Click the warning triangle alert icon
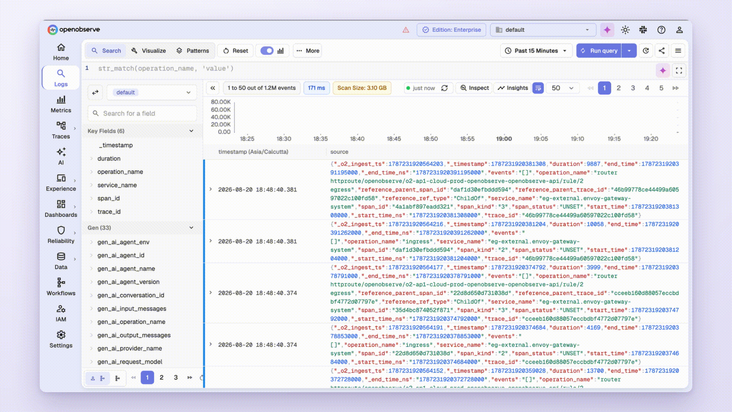 [x=406, y=30]
